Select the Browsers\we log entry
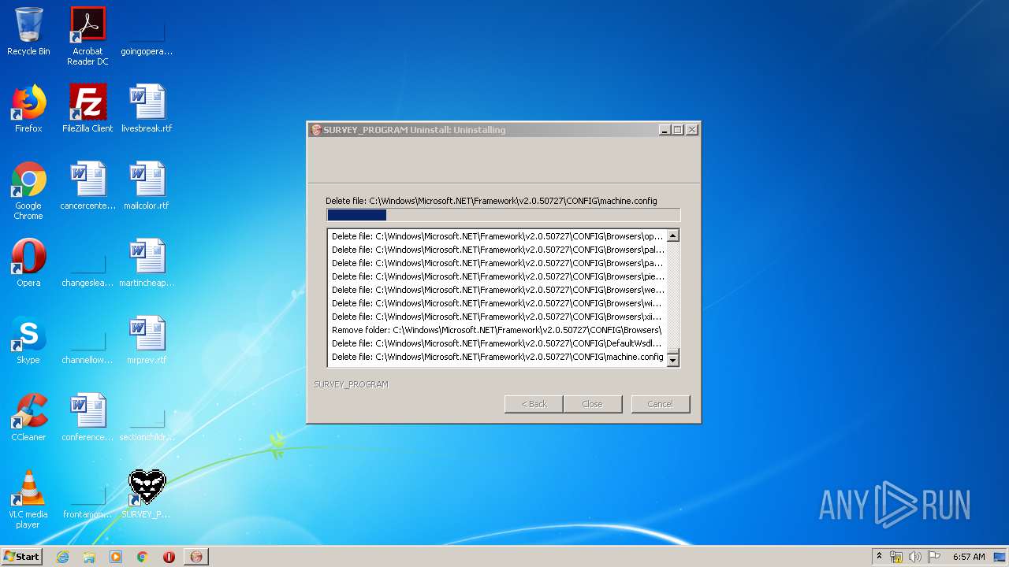The image size is (1009, 567). point(497,290)
